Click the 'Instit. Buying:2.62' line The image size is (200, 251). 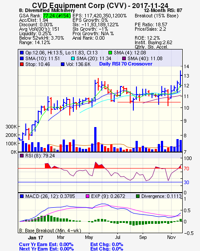coord(153,43)
